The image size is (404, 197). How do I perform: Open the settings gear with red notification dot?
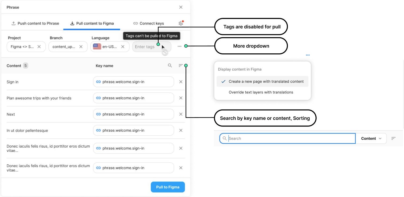(181, 23)
